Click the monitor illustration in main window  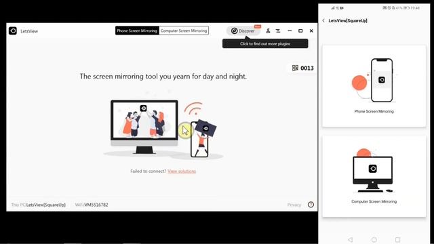(144, 127)
